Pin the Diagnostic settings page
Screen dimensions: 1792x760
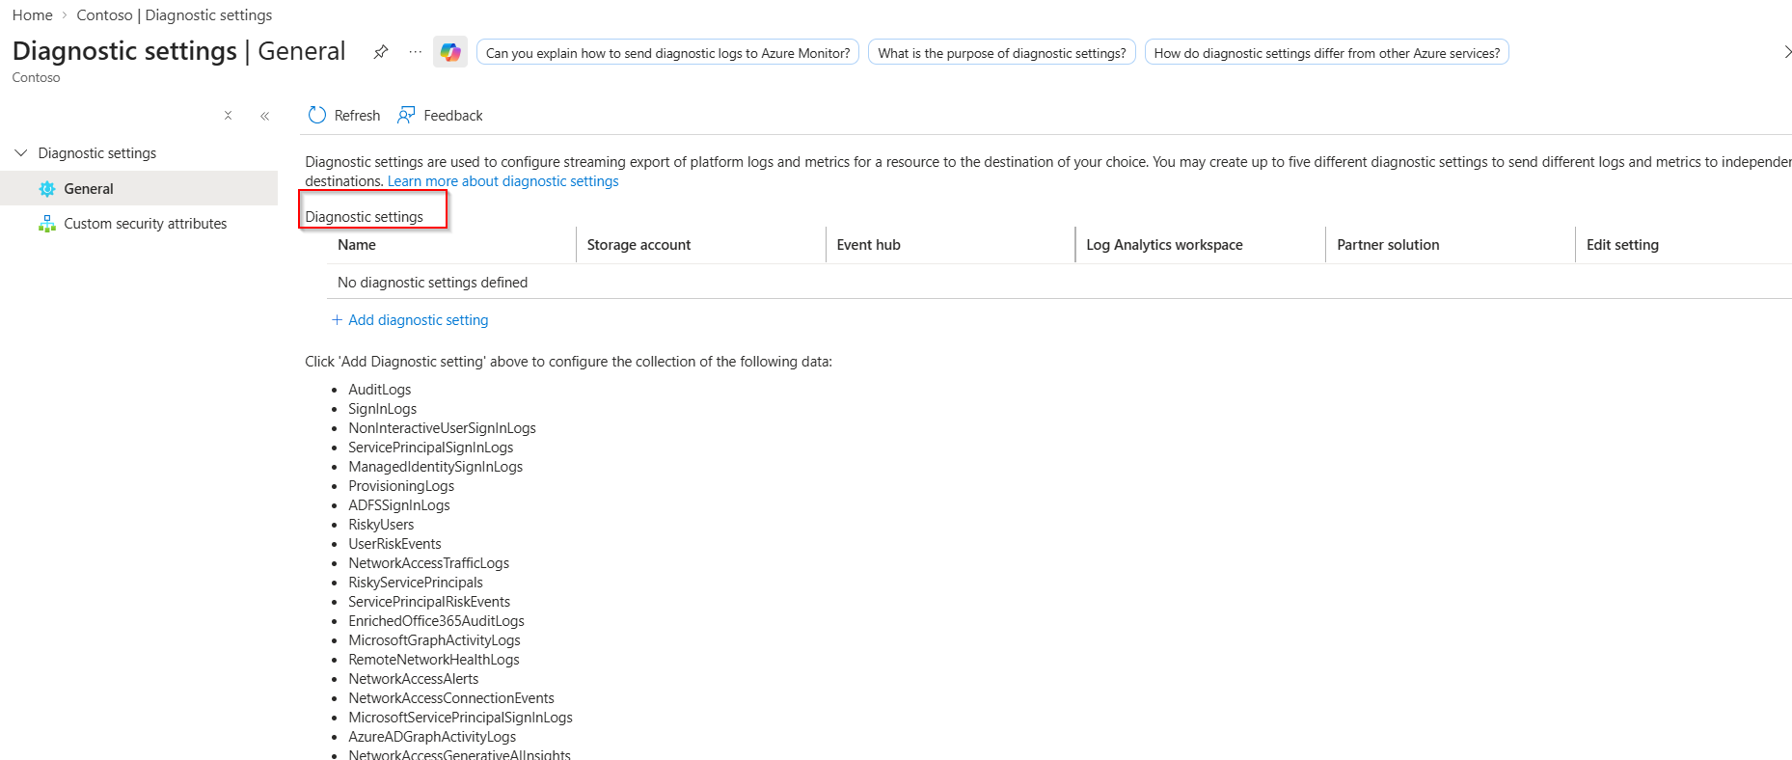[x=381, y=52]
